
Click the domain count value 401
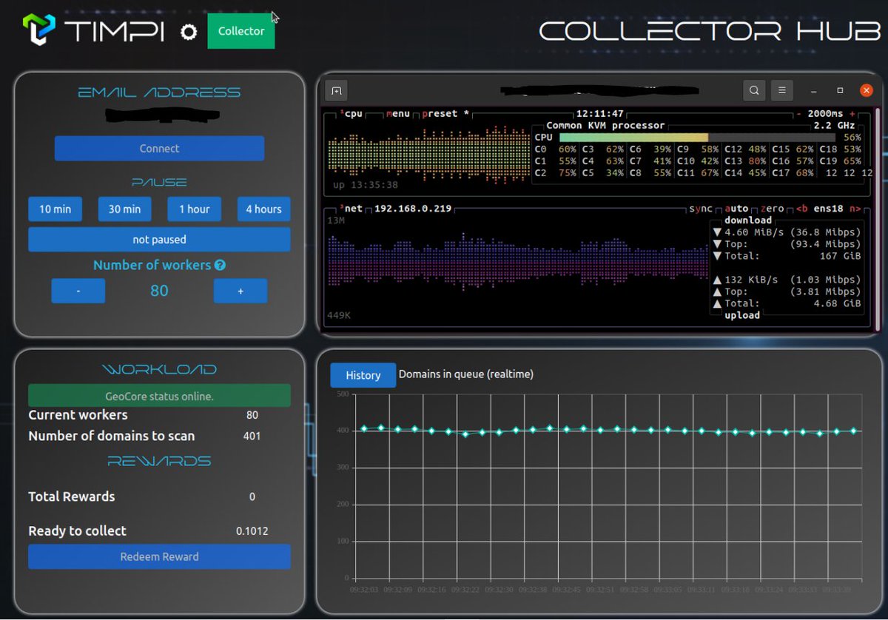[x=252, y=437]
